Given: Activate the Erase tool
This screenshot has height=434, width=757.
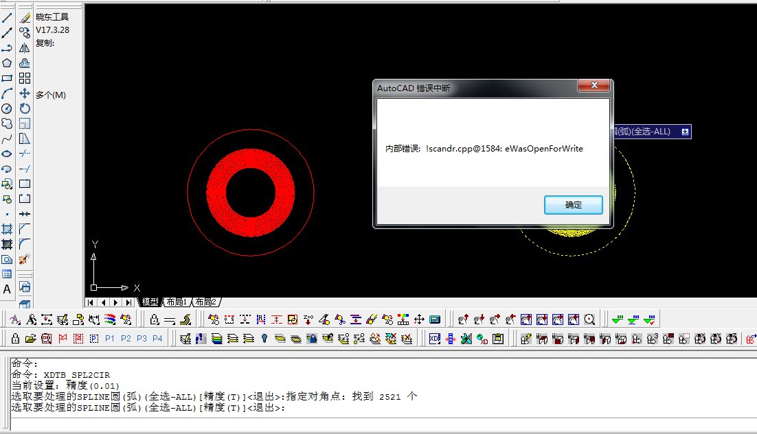Looking at the screenshot, I should point(25,18).
